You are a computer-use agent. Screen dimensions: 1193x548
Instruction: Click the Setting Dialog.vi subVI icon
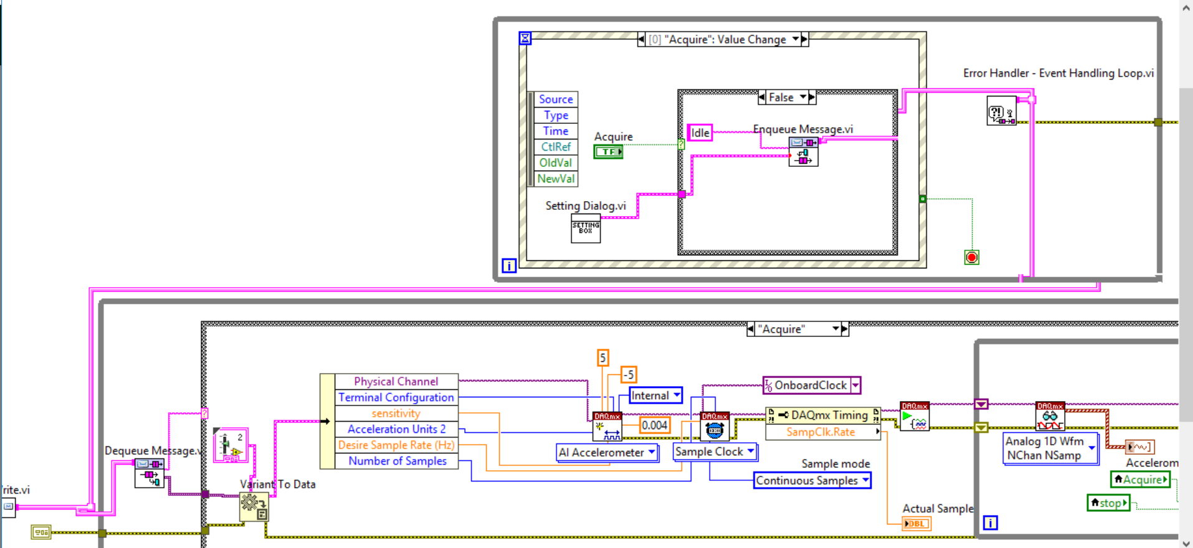586,228
